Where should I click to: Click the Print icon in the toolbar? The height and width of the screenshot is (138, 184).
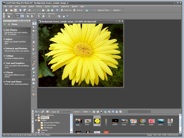coord(29,10)
